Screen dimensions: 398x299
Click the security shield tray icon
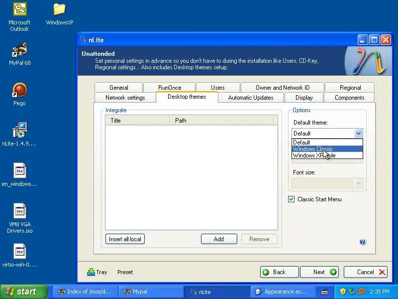coord(343,292)
